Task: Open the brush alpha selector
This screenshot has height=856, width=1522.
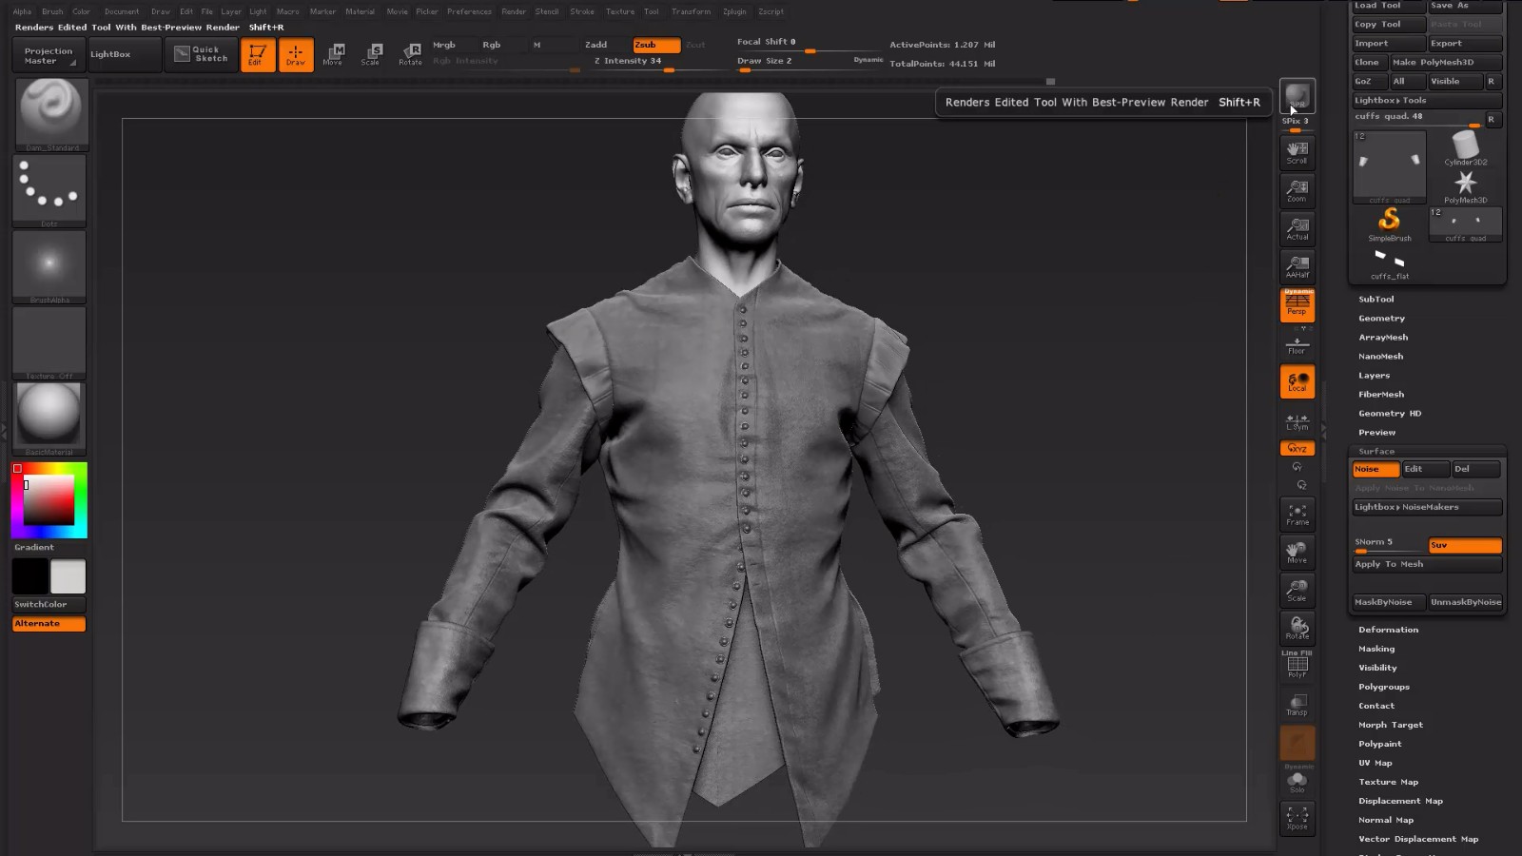Action: point(50,266)
